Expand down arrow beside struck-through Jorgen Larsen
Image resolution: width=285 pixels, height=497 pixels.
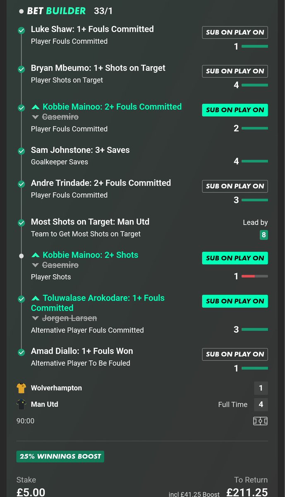coord(36,318)
